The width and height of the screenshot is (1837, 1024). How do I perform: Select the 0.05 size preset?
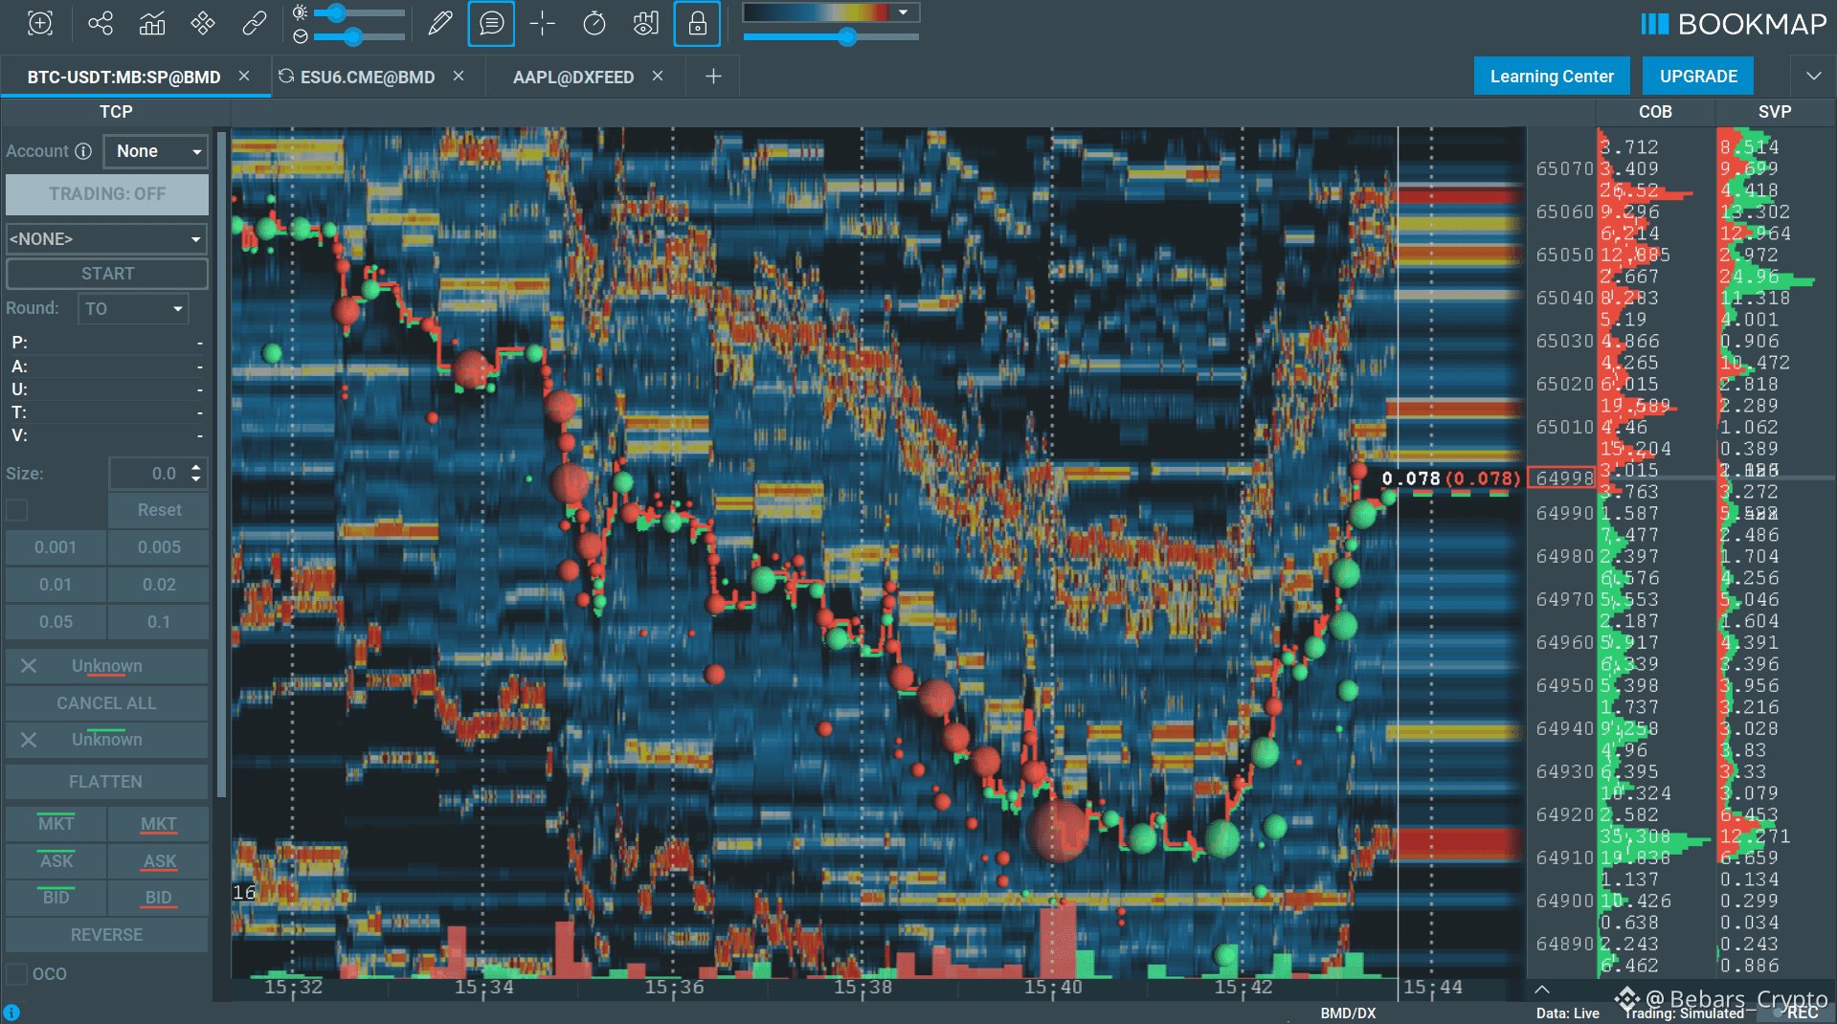(56, 622)
